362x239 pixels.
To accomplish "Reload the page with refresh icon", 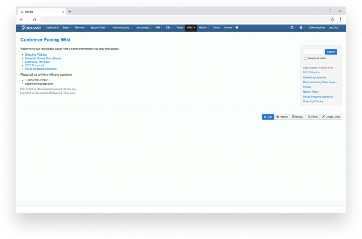I will coord(34,20).
